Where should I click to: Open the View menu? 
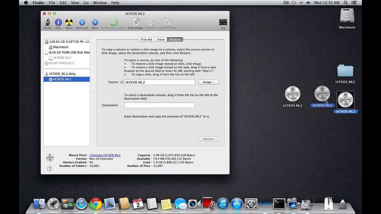[75, 3]
